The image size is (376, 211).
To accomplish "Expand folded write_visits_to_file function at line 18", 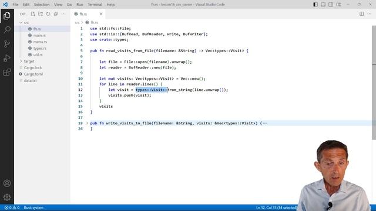I will click(88, 123).
